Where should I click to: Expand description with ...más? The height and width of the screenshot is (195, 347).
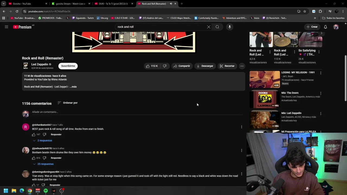point(73,87)
